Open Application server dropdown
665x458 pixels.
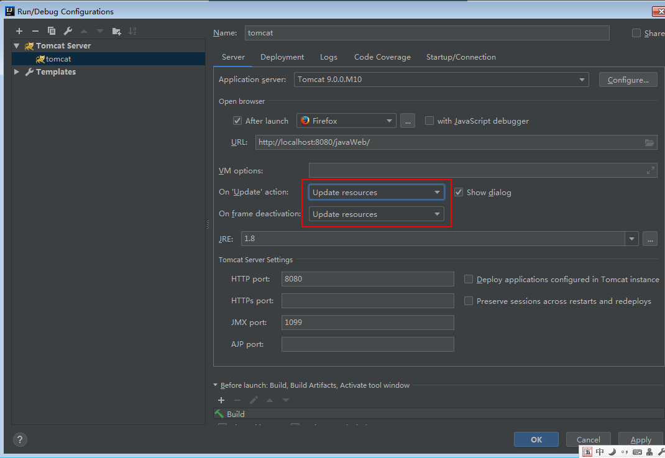pos(441,80)
